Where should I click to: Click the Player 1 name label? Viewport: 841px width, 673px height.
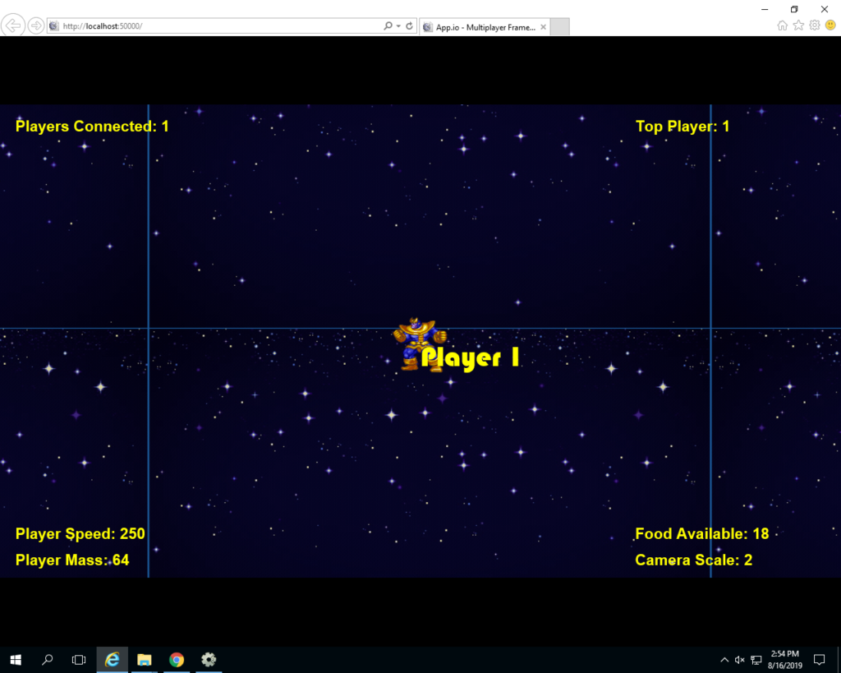[x=470, y=357]
